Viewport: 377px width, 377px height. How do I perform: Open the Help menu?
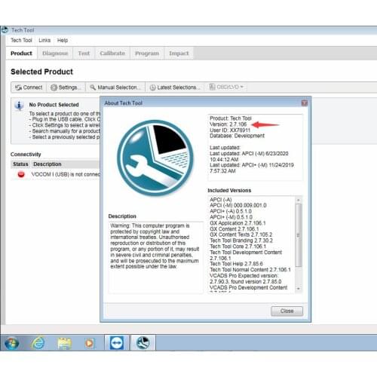click(x=63, y=40)
